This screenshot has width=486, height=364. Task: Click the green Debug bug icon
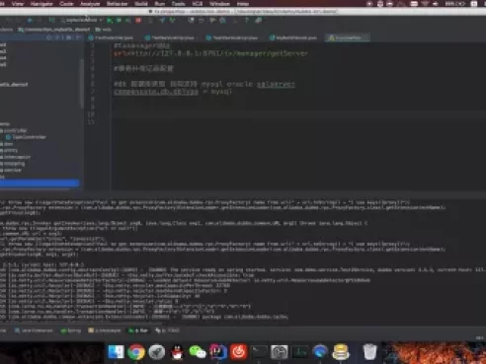point(119,21)
